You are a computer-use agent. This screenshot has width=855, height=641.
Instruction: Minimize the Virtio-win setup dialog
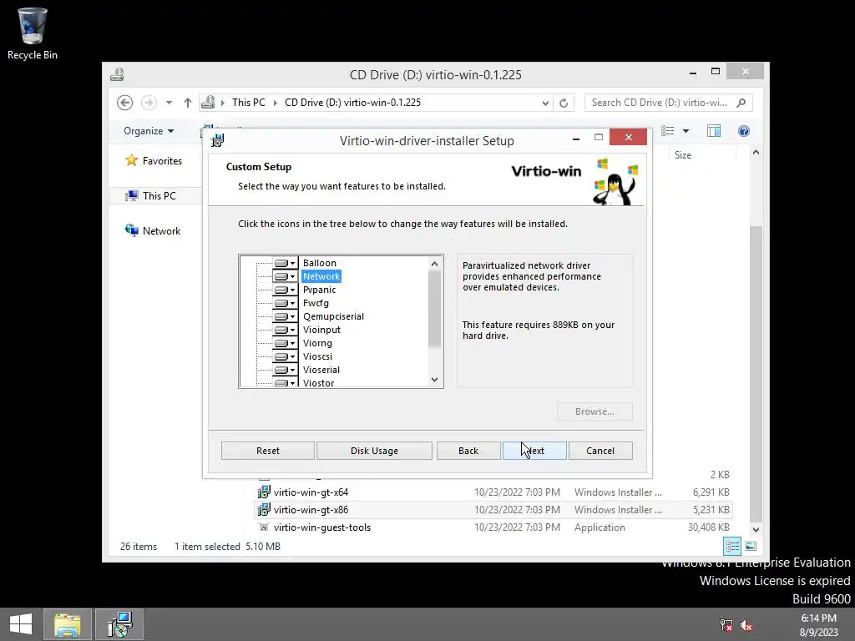pyautogui.click(x=576, y=139)
